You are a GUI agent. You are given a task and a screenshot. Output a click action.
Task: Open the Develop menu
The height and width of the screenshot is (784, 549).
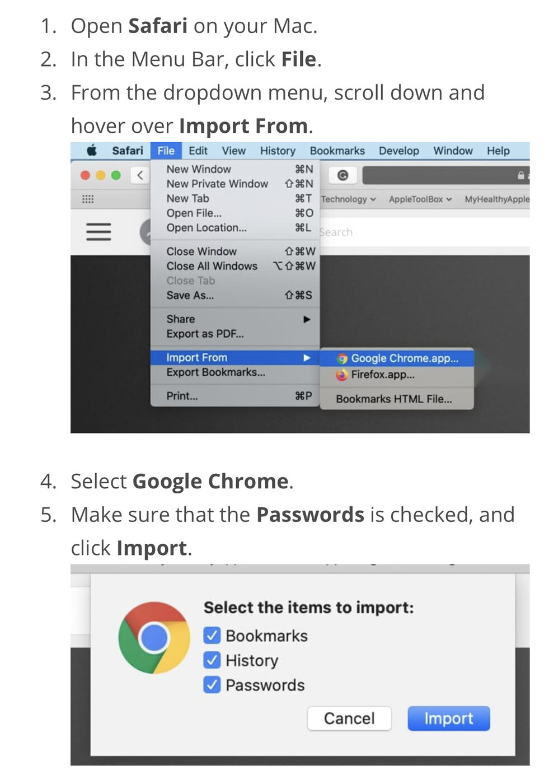coord(399,151)
